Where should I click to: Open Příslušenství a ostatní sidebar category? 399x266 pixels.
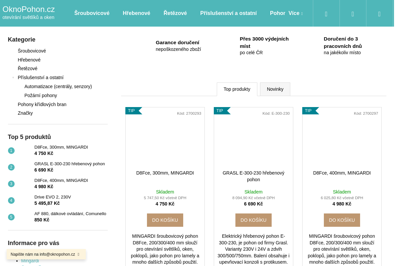point(41,77)
